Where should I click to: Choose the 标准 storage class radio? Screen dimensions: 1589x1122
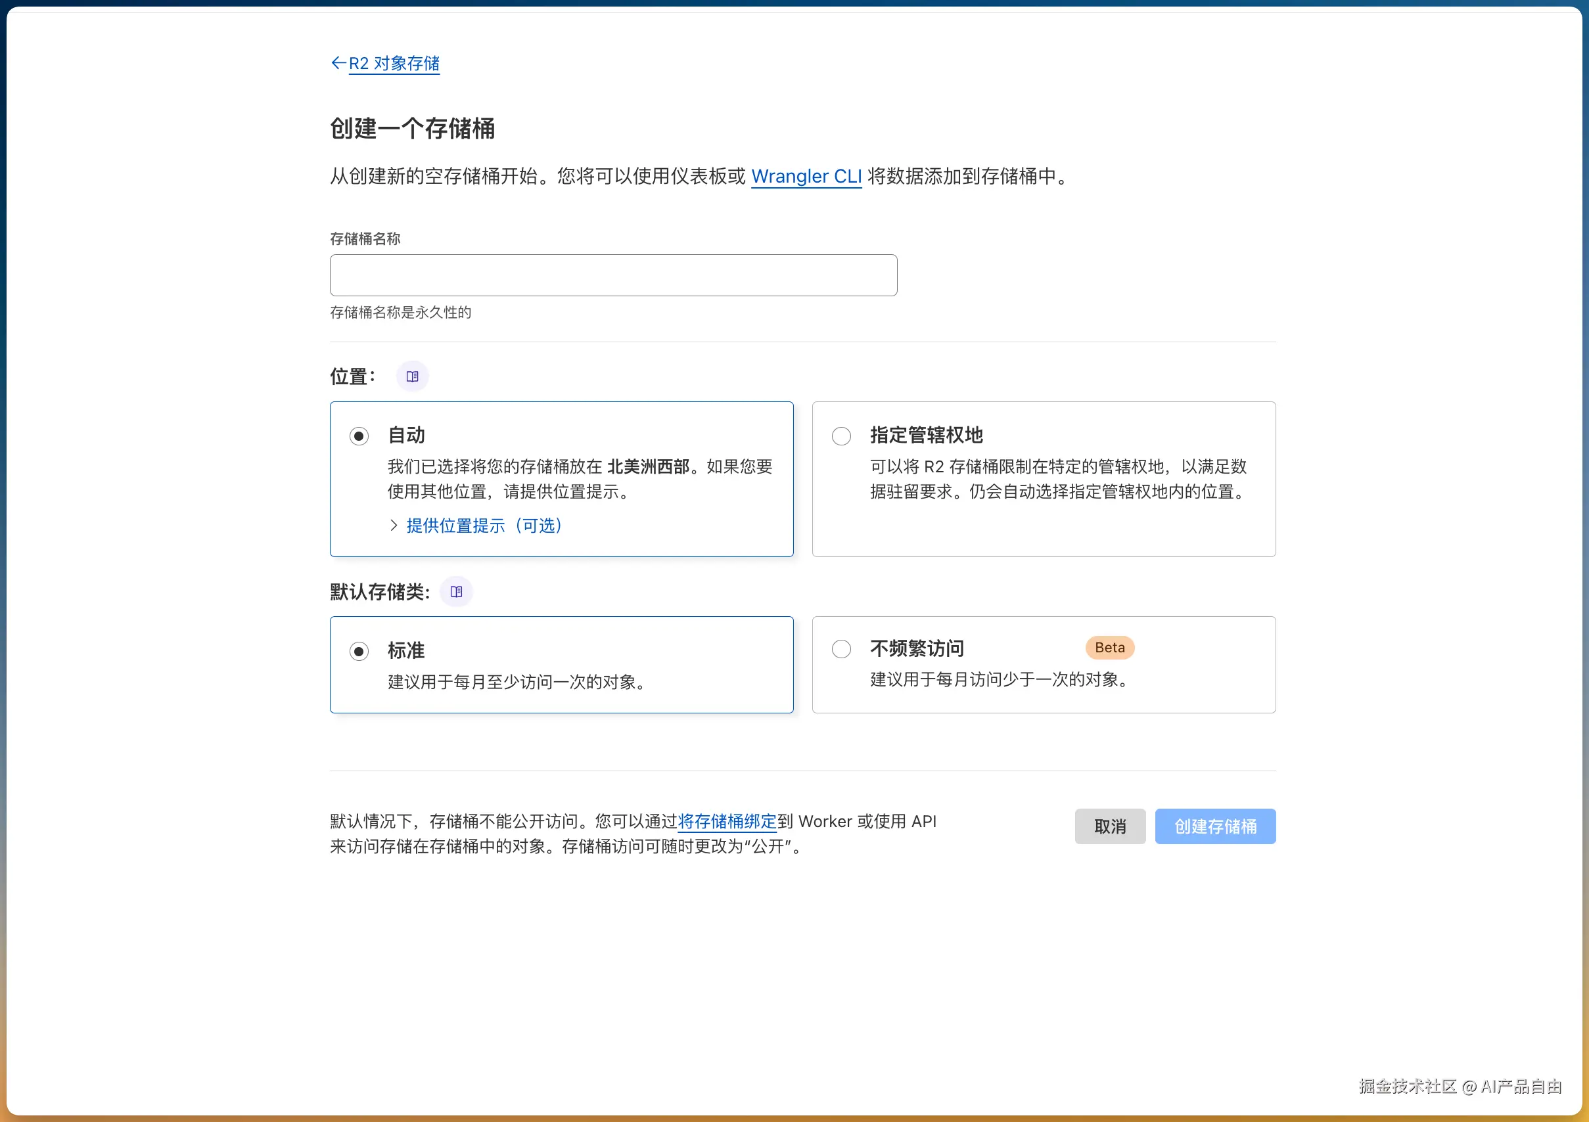pyautogui.click(x=359, y=651)
